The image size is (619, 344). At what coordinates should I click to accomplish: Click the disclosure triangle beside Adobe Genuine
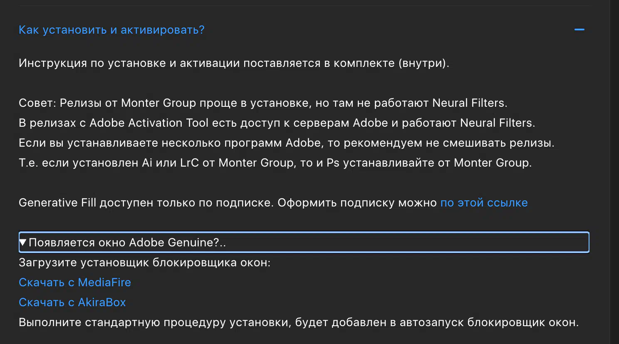tap(23, 242)
